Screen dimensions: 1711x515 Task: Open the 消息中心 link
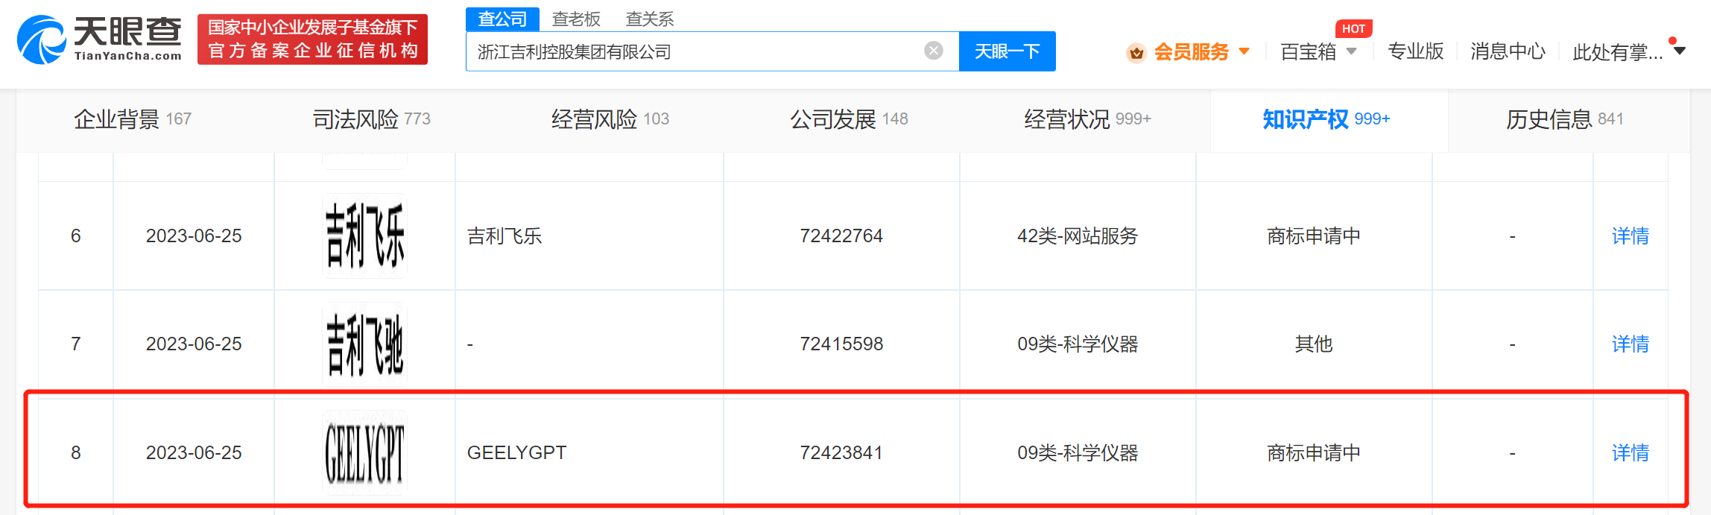(x=1508, y=51)
